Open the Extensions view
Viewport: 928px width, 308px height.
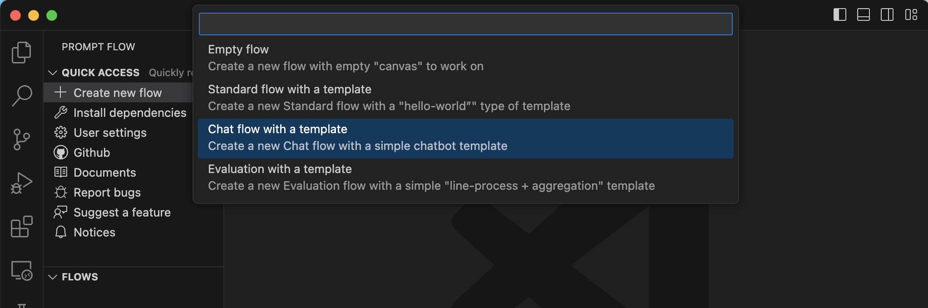coord(21,226)
